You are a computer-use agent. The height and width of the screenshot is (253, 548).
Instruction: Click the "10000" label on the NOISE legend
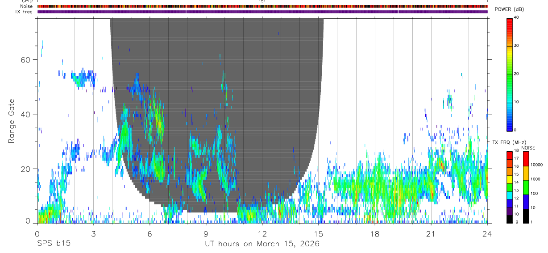click(536, 165)
